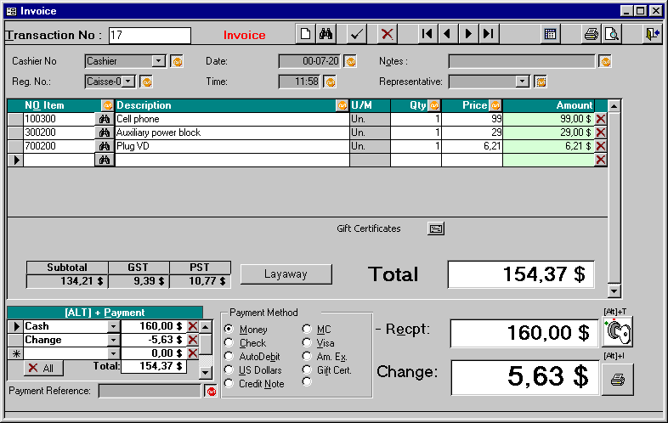Click the red X cancel icon in toolbar
This screenshot has width=668, height=423.
click(388, 34)
